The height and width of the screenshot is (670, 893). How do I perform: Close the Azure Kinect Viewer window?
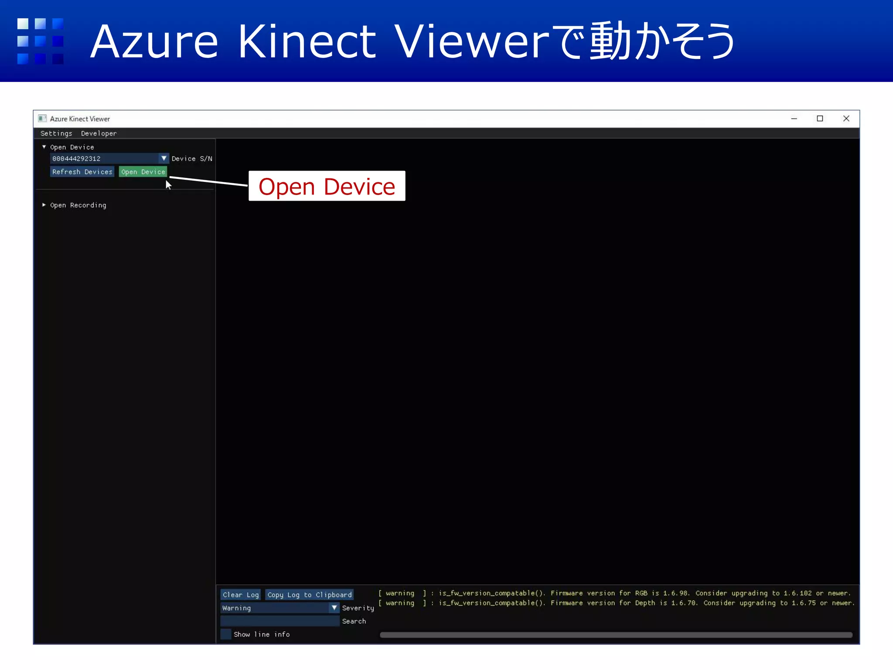point(846,119)
